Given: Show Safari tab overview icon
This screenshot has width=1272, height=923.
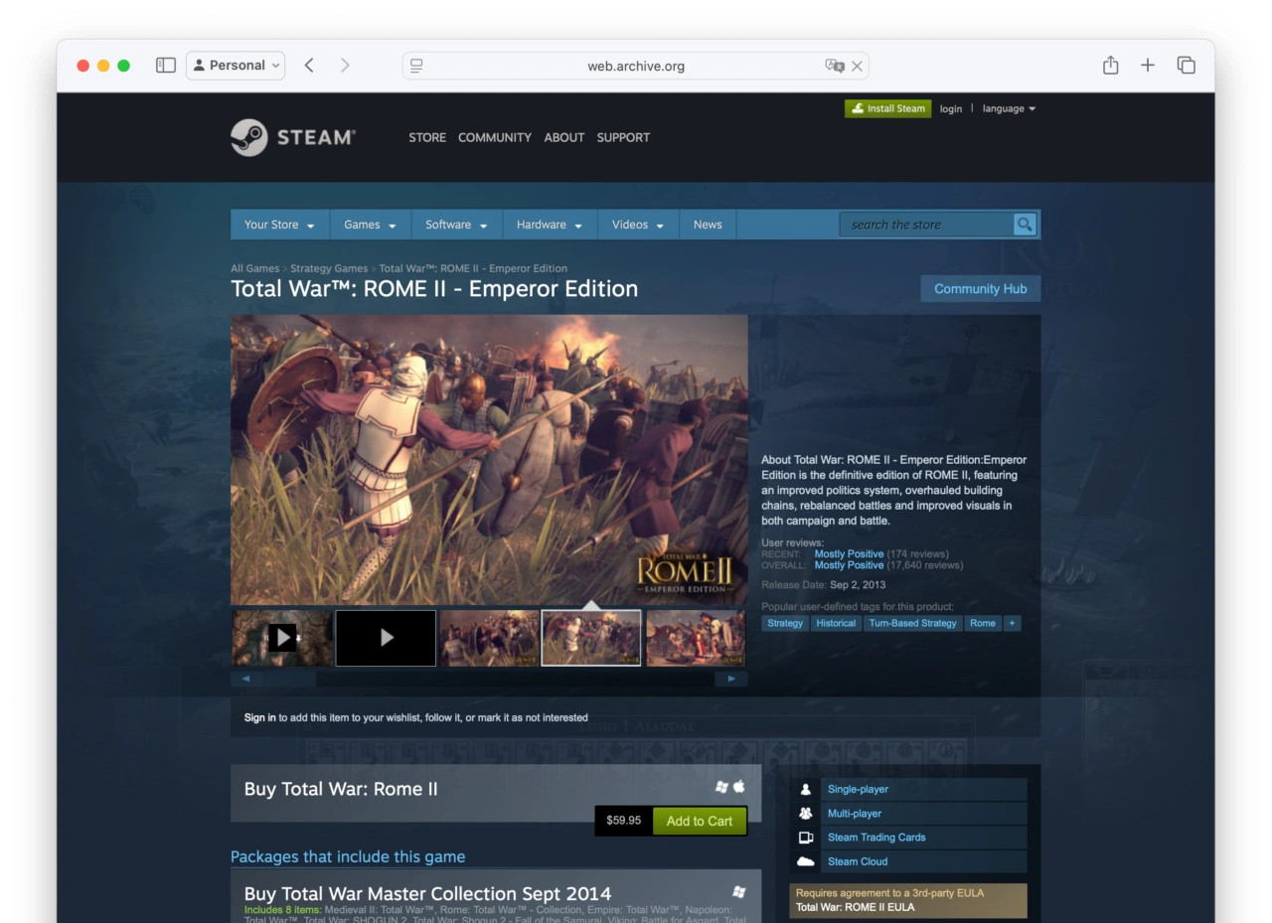Looking at the screenshot, I should tap(1186, 66).
